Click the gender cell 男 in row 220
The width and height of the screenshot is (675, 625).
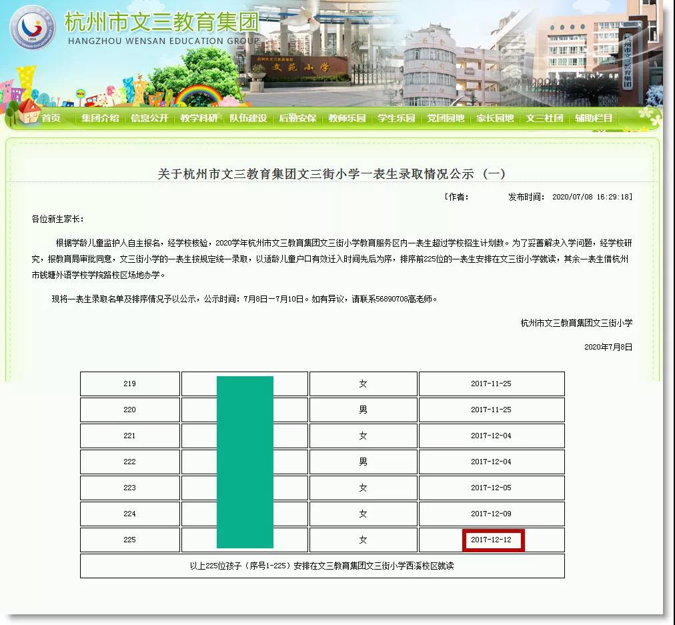364,410
